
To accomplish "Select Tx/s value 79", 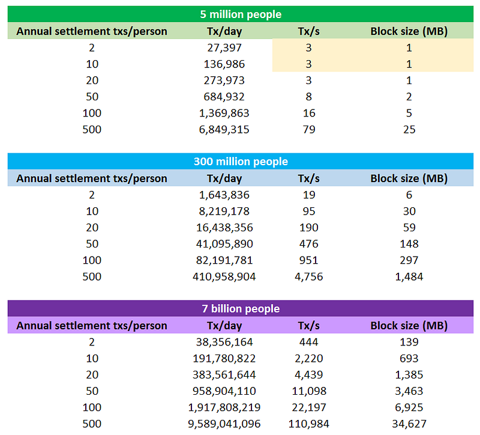I will click(308, 129).
